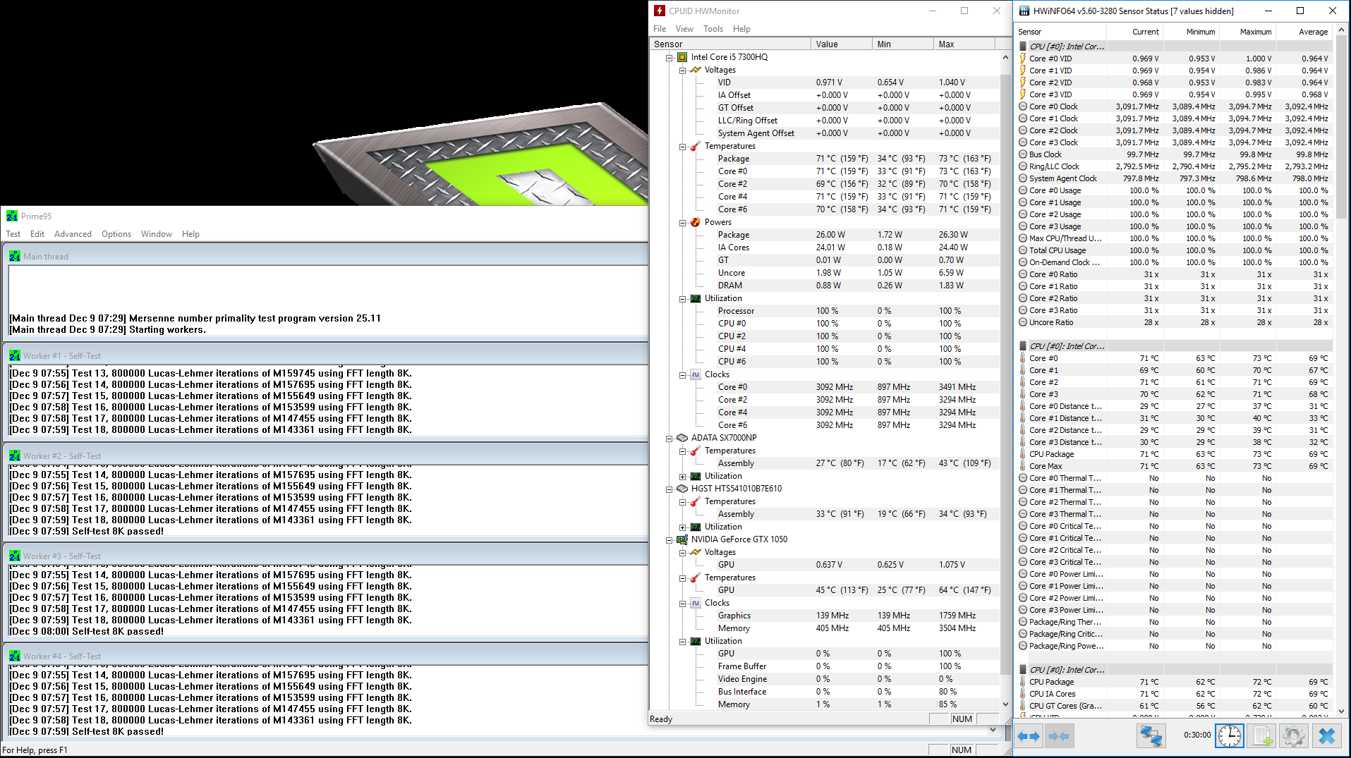Collapse the GPU Clocks node
The height and width of the screenshot is (758, 1351).
(683, 604)
